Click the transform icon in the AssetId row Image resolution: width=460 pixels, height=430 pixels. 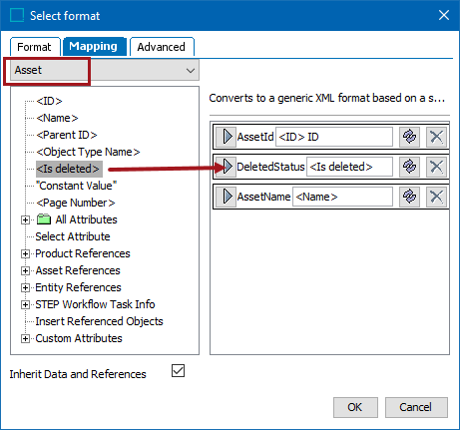pos(409,137)
